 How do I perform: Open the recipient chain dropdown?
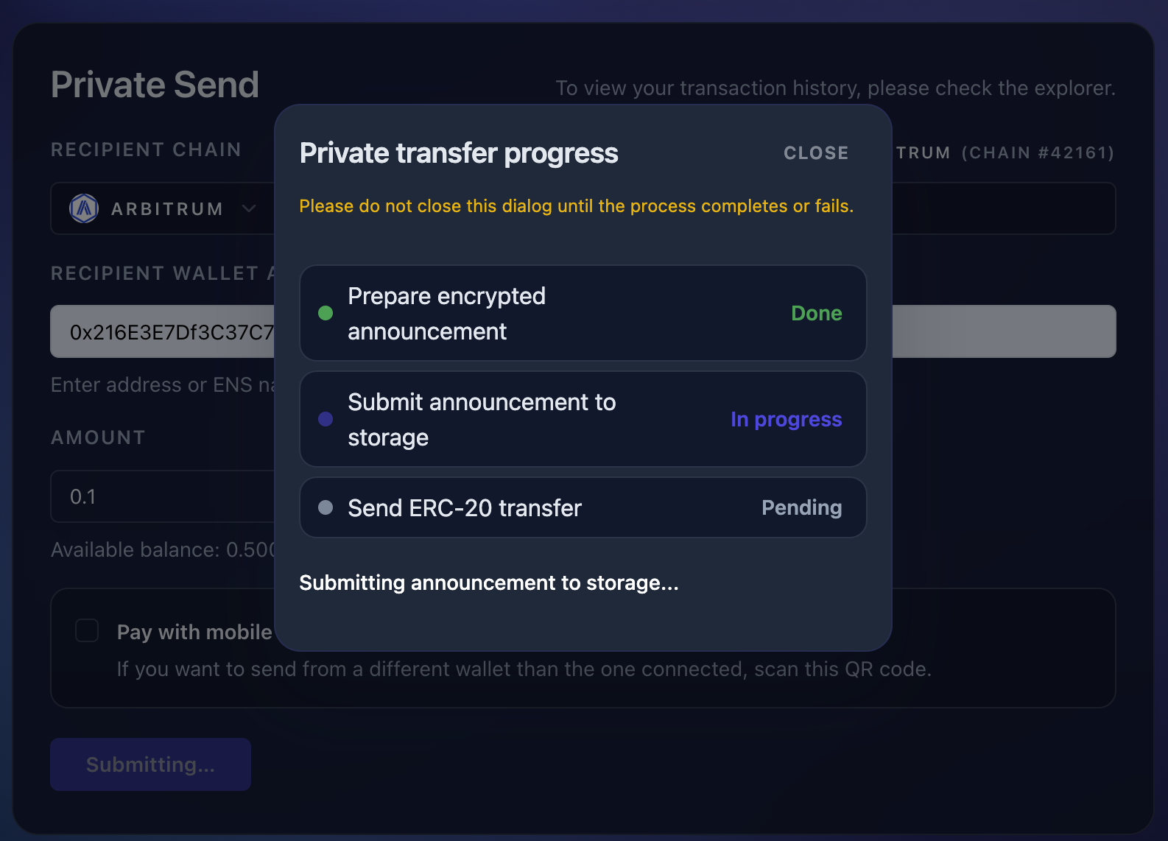click(163, 208)
